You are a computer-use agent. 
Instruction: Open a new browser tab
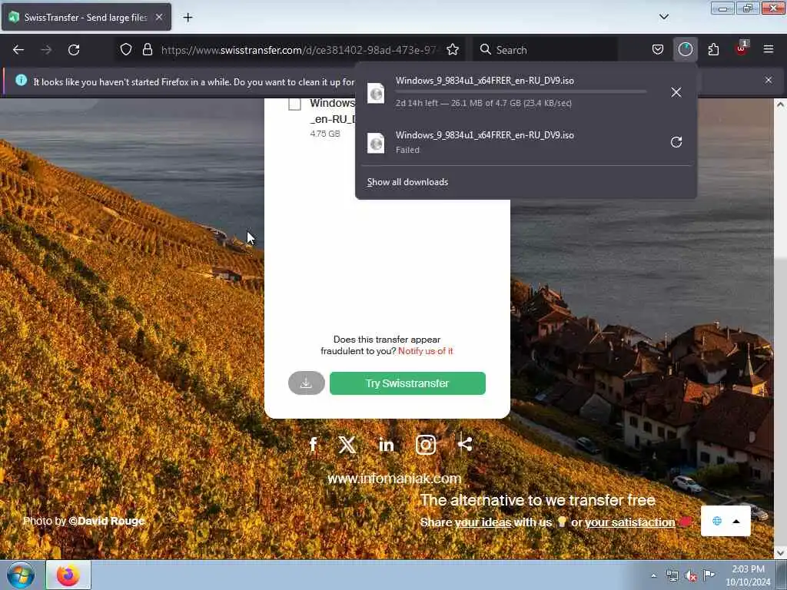tap(188, 18)
